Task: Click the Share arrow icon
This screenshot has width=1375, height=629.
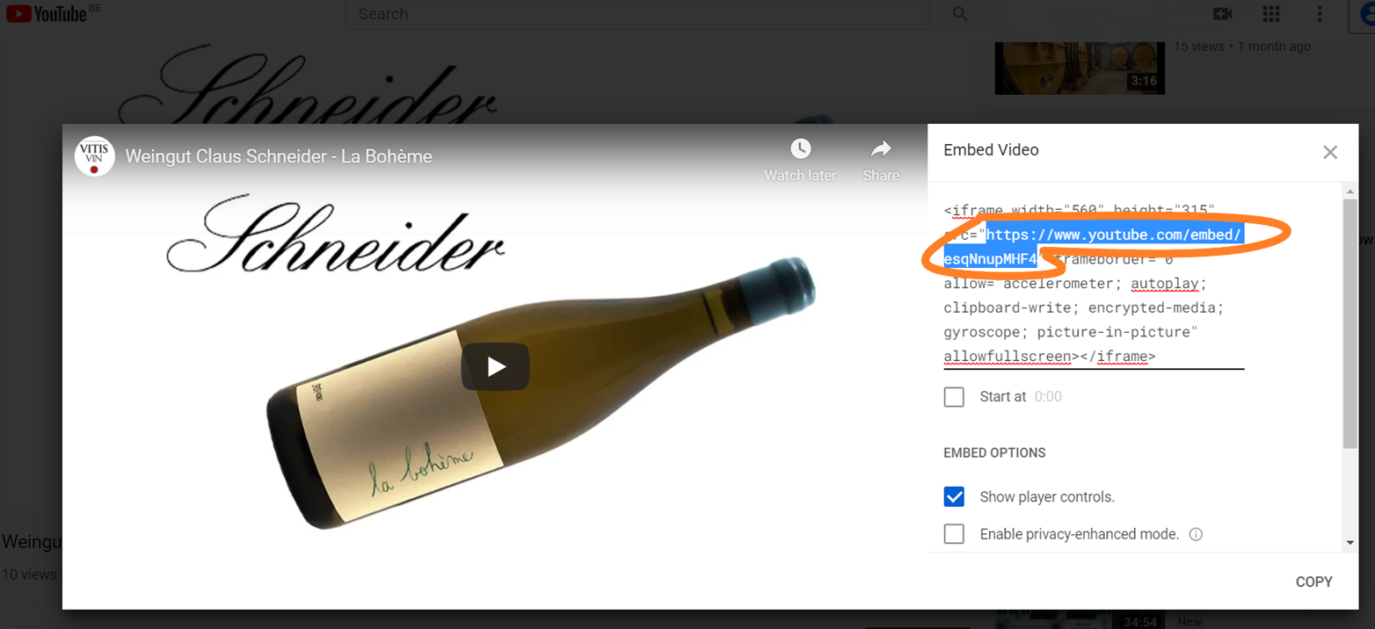Action: pos(881,148)
